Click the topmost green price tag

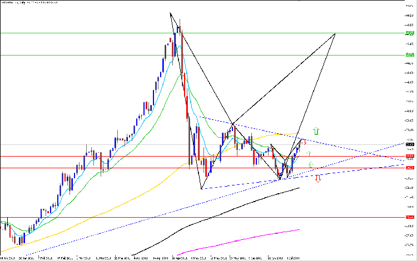click(410, 33)
